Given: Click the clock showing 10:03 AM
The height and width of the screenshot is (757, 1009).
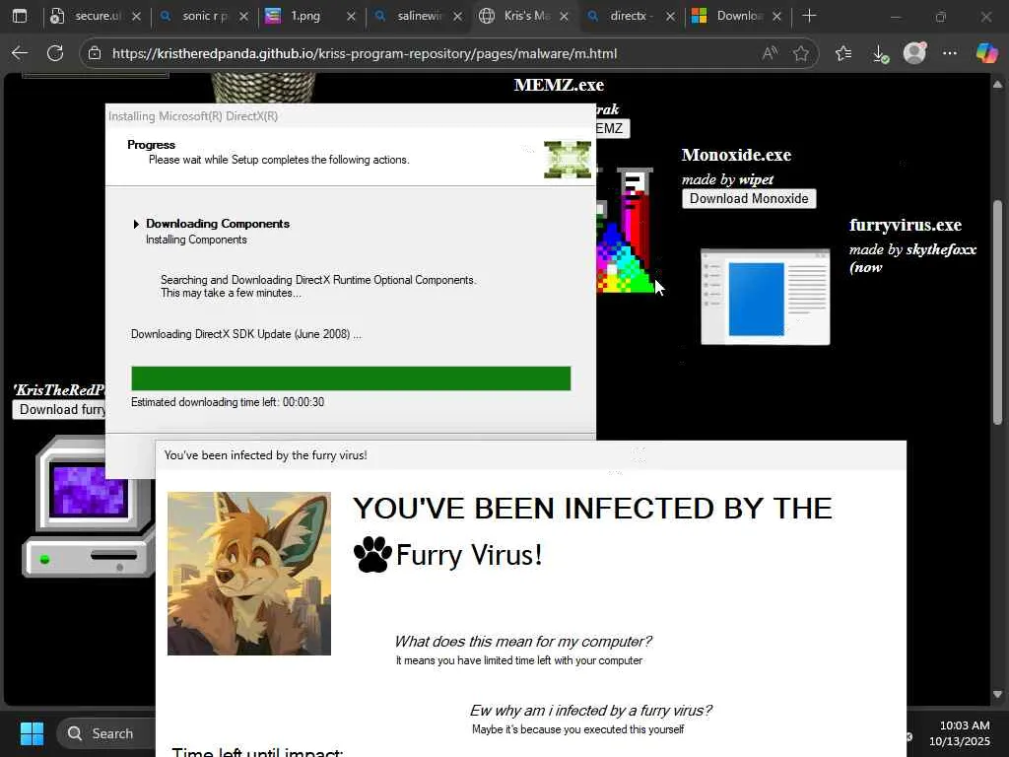Looking at the screenshot, I should click(965, 725).
